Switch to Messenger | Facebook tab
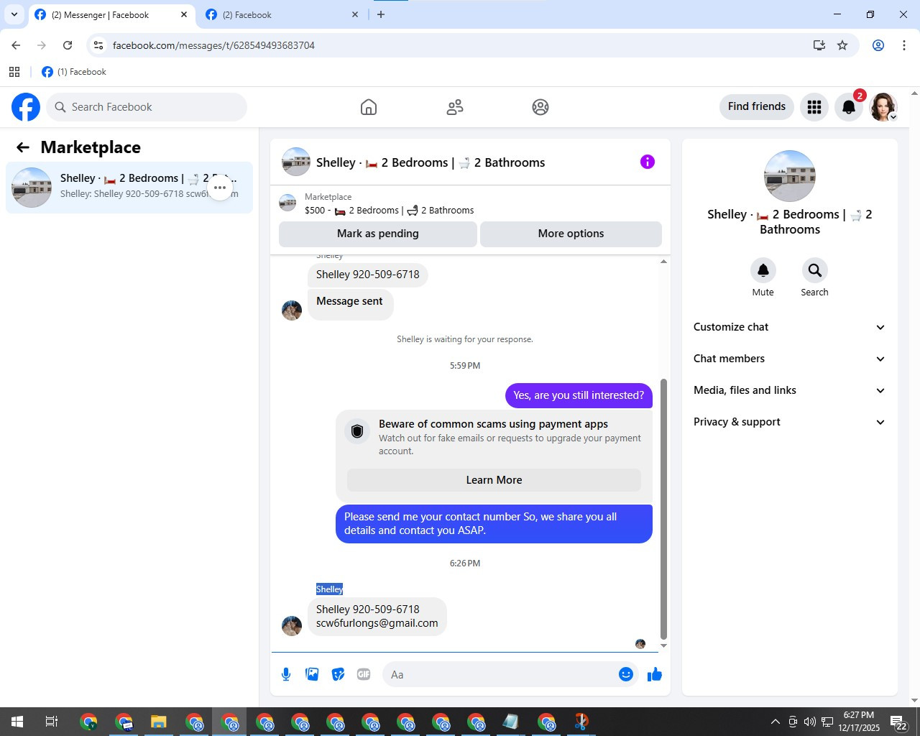 pyautogui.click(x=111, y=15)
